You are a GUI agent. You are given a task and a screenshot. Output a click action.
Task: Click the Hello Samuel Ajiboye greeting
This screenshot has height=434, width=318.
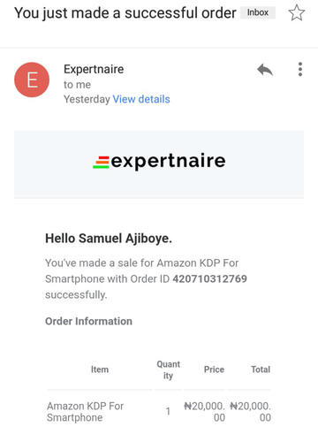point(109,239)
